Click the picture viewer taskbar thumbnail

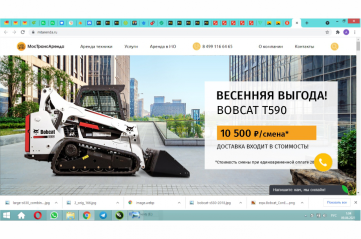coord(134,215)
